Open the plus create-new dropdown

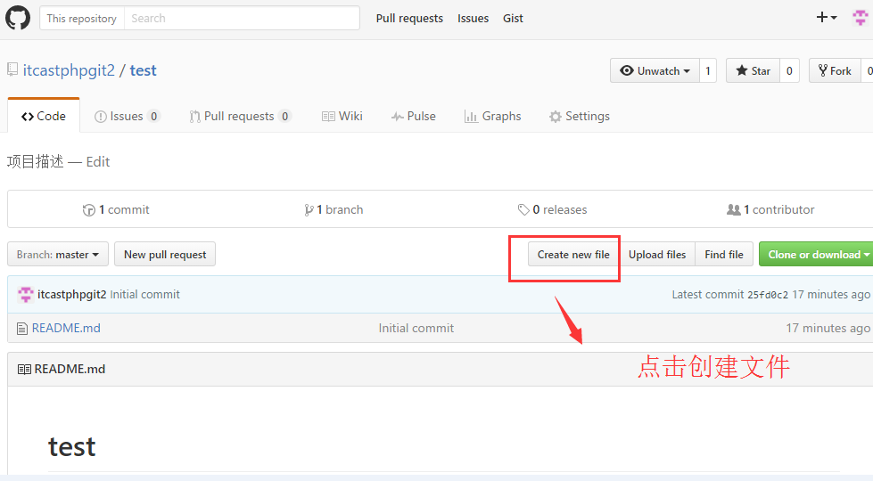pyautogui.click(x=827, y=18)
